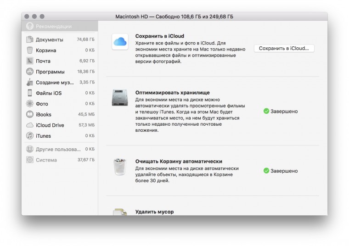Click the Создание музыки guitar icon

pos(29,82)
